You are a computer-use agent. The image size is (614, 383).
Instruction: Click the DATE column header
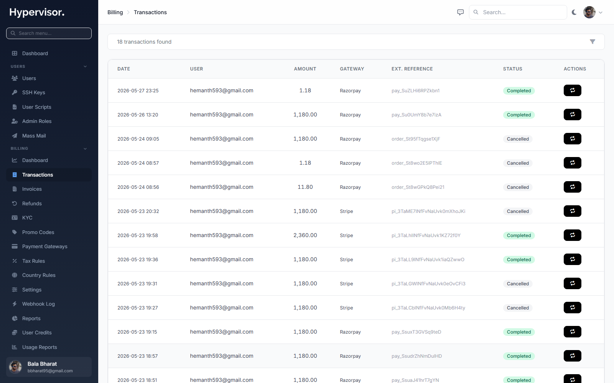point(124,69)
